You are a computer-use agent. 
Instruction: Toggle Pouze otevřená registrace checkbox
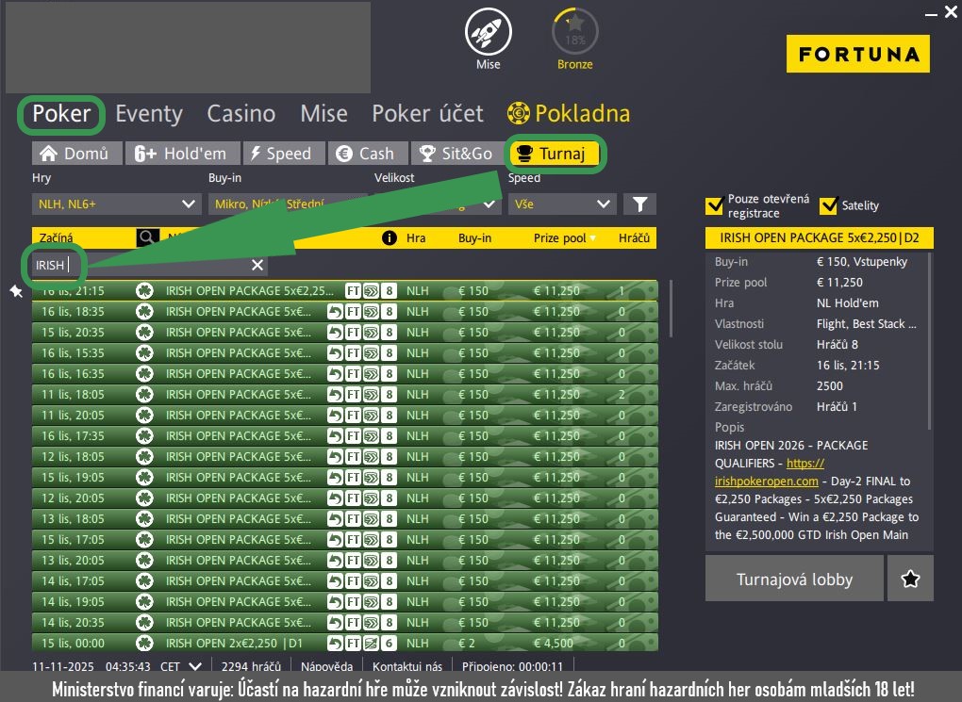[x=714, y=205]
